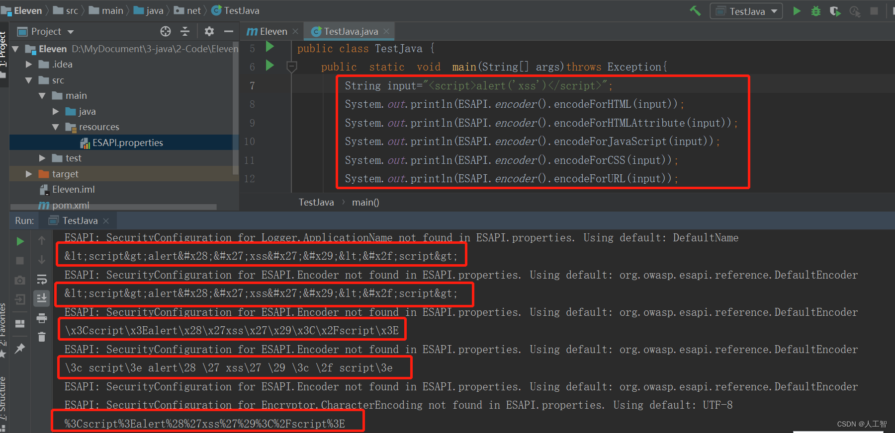Click up the stack trace arrow
The width and height of the screenshot is (895, 433).
click(42, 241)
